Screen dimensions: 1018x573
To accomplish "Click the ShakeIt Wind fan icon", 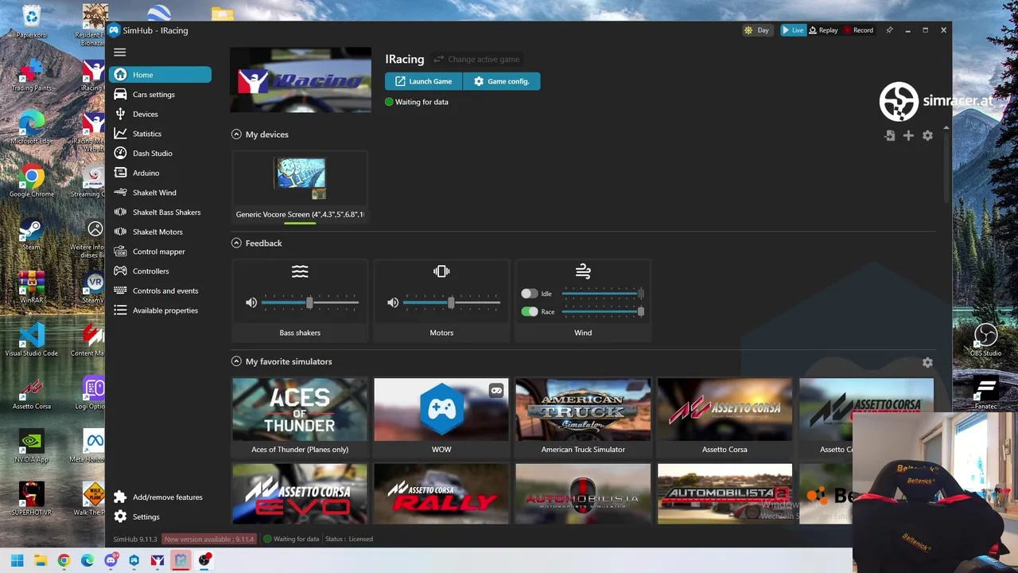I will tap(120, 193).
